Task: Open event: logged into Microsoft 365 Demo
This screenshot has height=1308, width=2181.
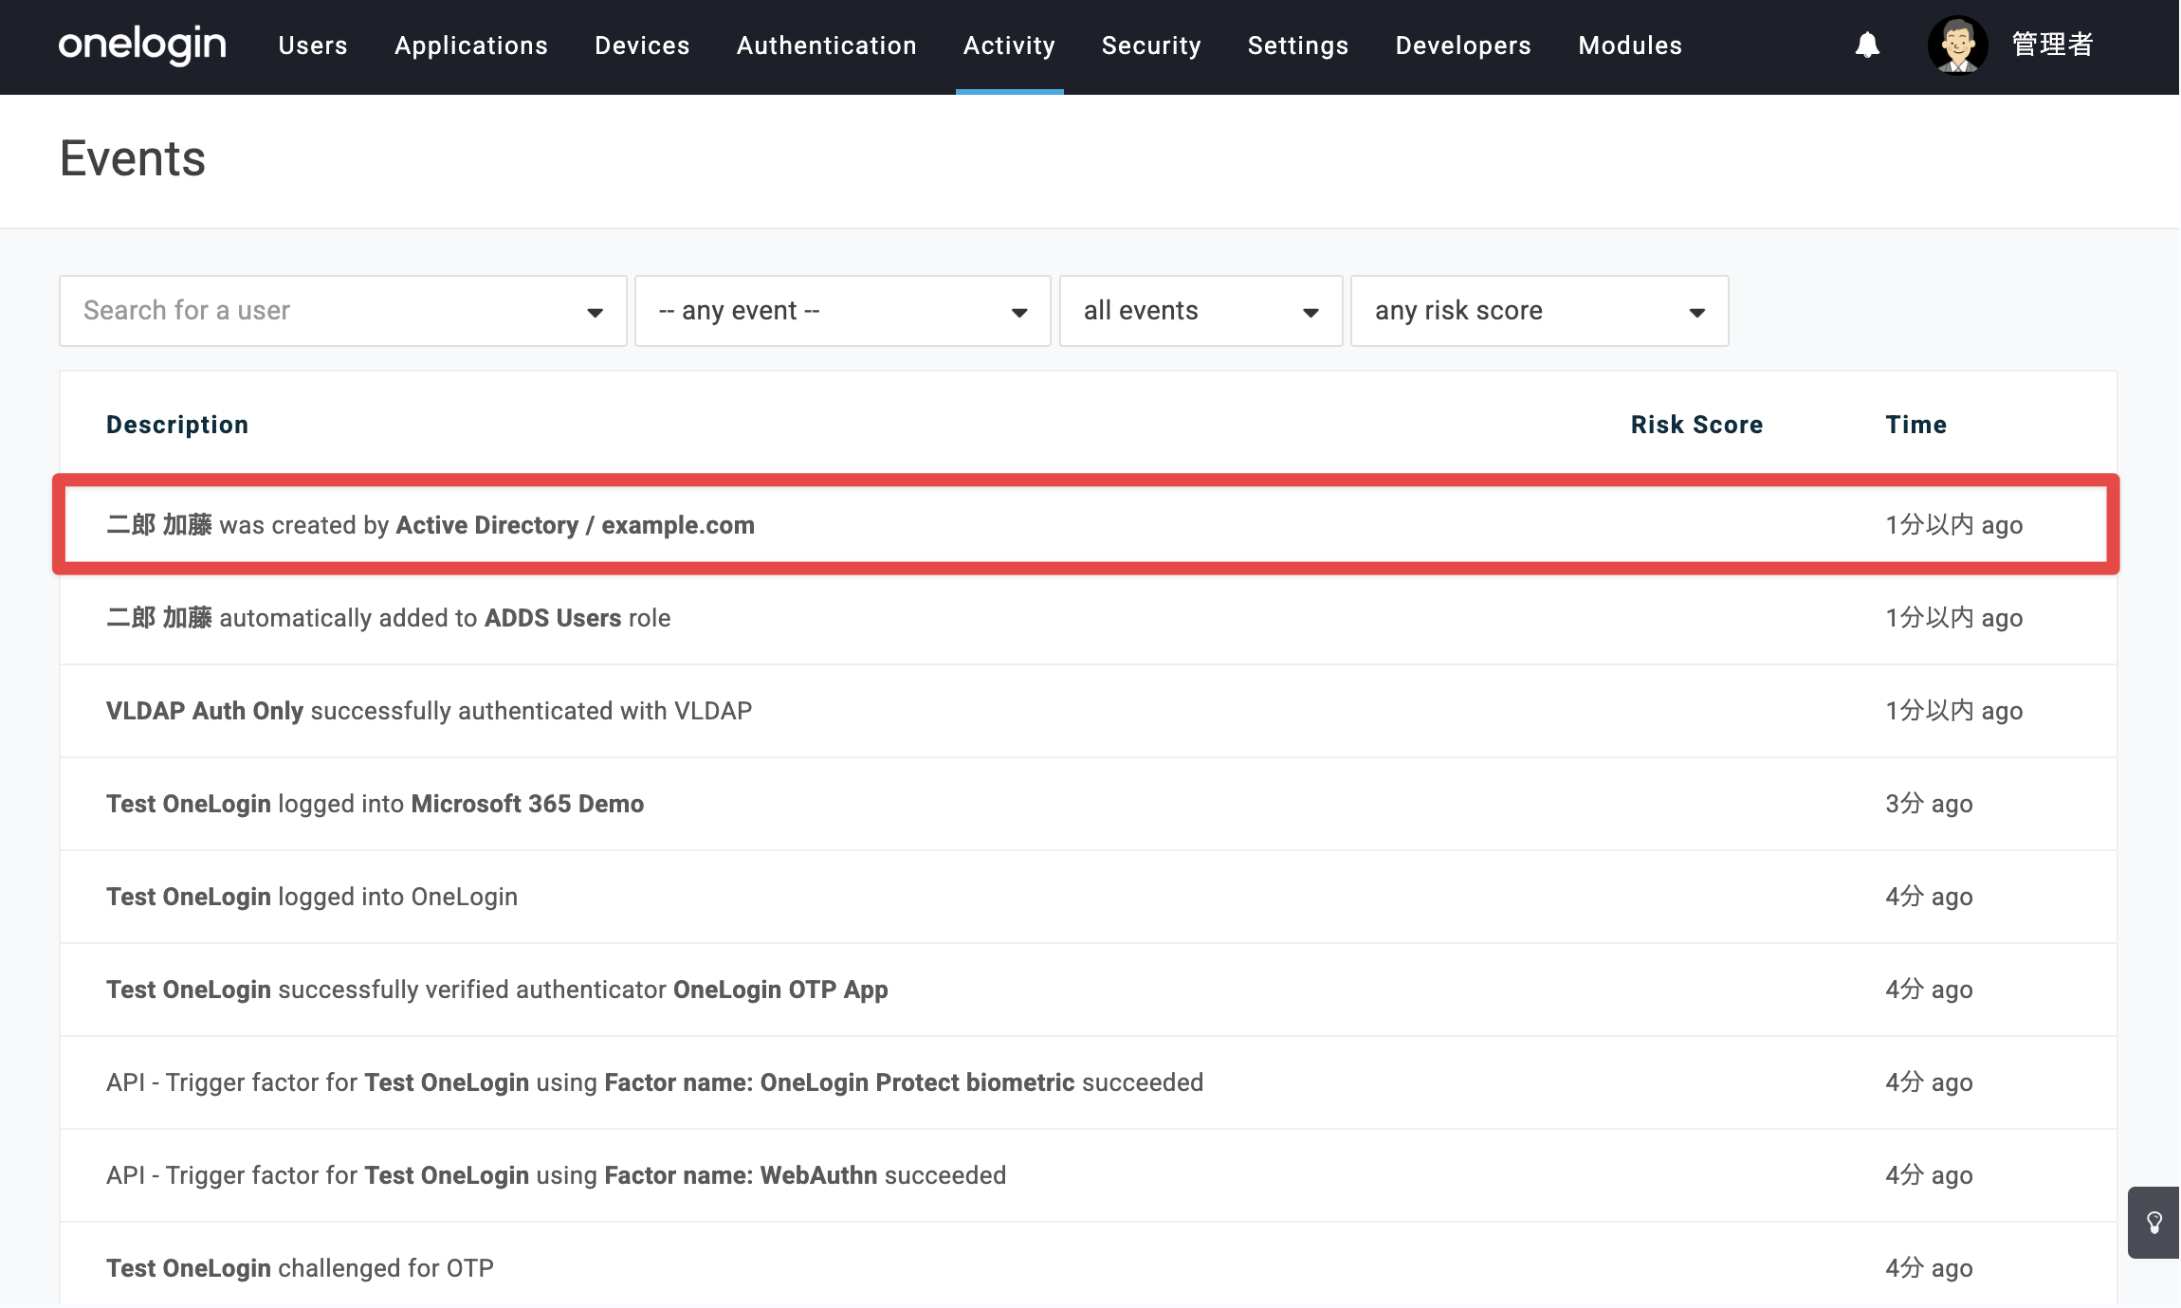Action: coord(1087,804)
